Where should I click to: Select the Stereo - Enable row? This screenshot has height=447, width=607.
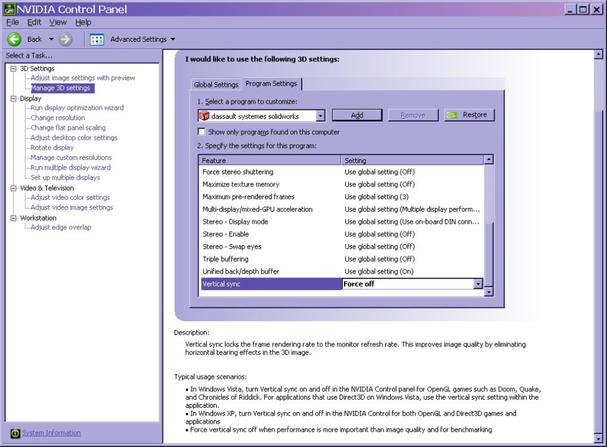click(341, 234)
